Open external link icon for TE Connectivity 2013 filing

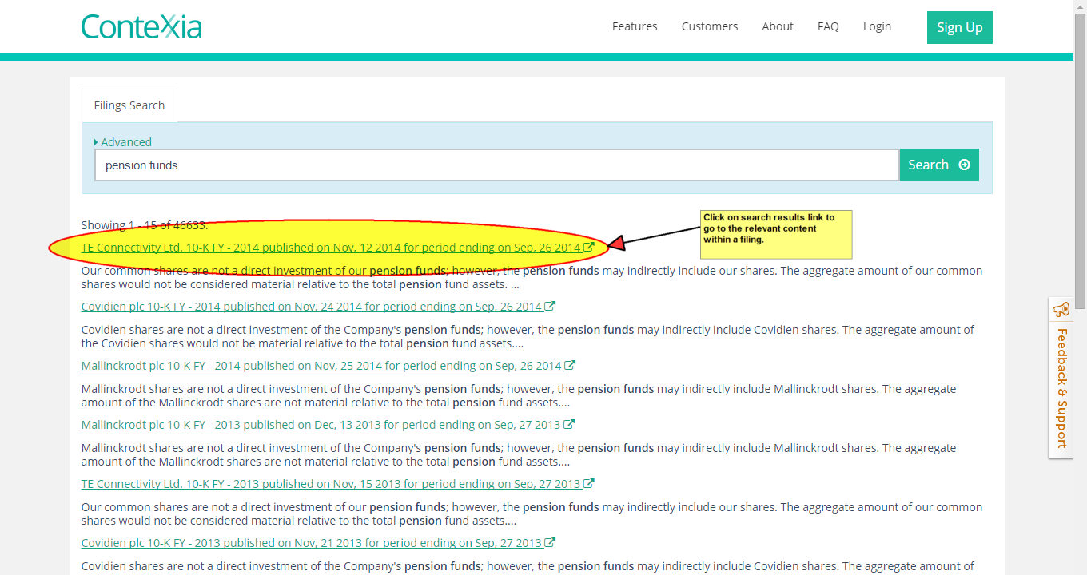click(x=589, y=484)
